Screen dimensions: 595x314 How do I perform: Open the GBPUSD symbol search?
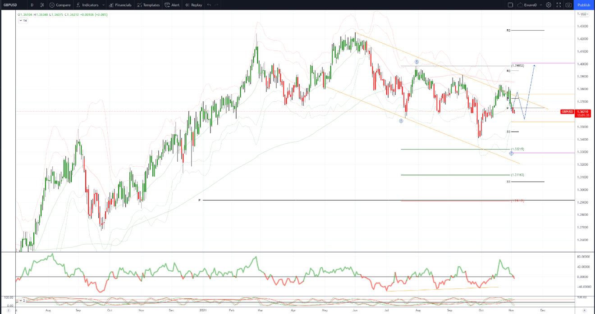click(x=11, y=5)
